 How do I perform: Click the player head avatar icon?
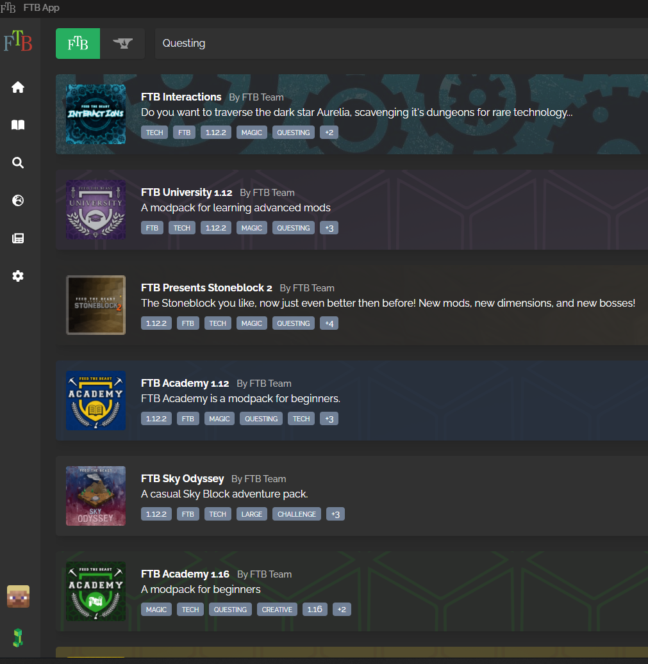(x=18, y=596)
